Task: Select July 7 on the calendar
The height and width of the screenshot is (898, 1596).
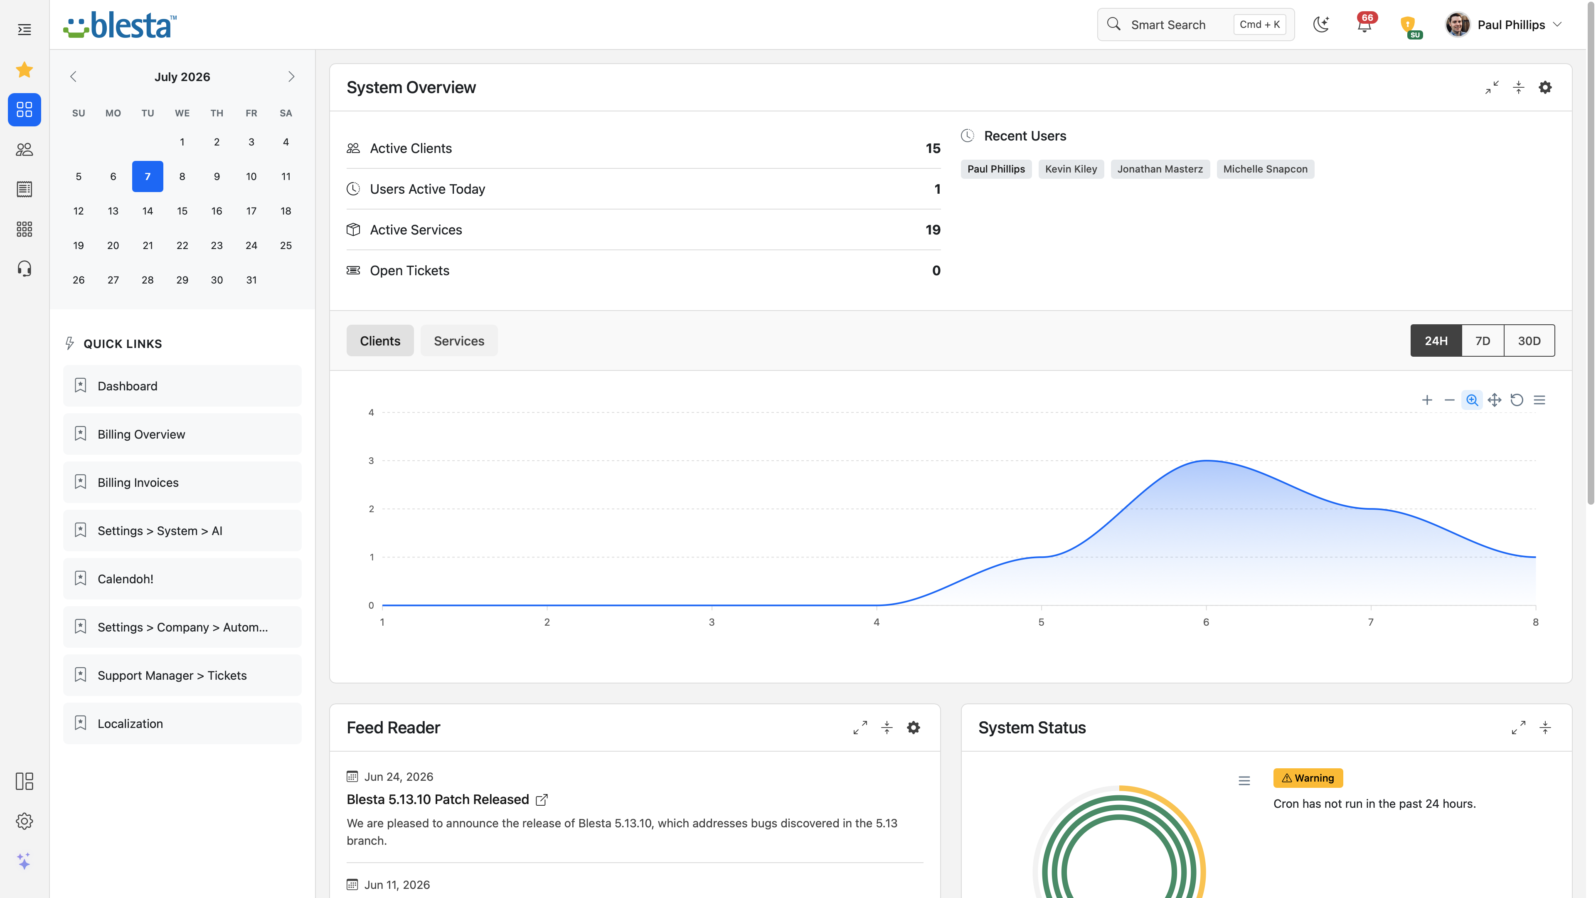Action: (148, 177)
